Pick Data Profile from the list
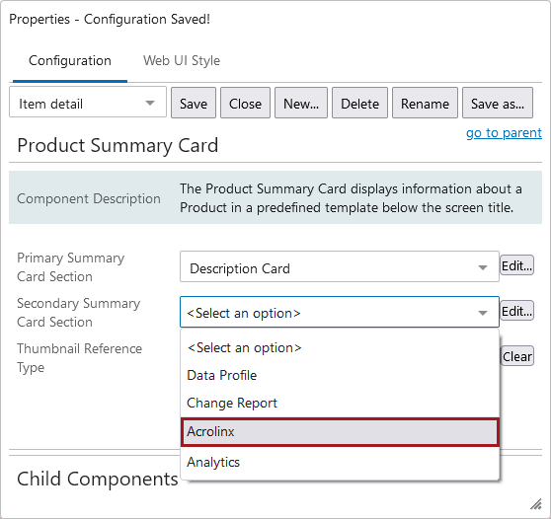The width and height of the screenshot is (551, 519). coord(340,375)
